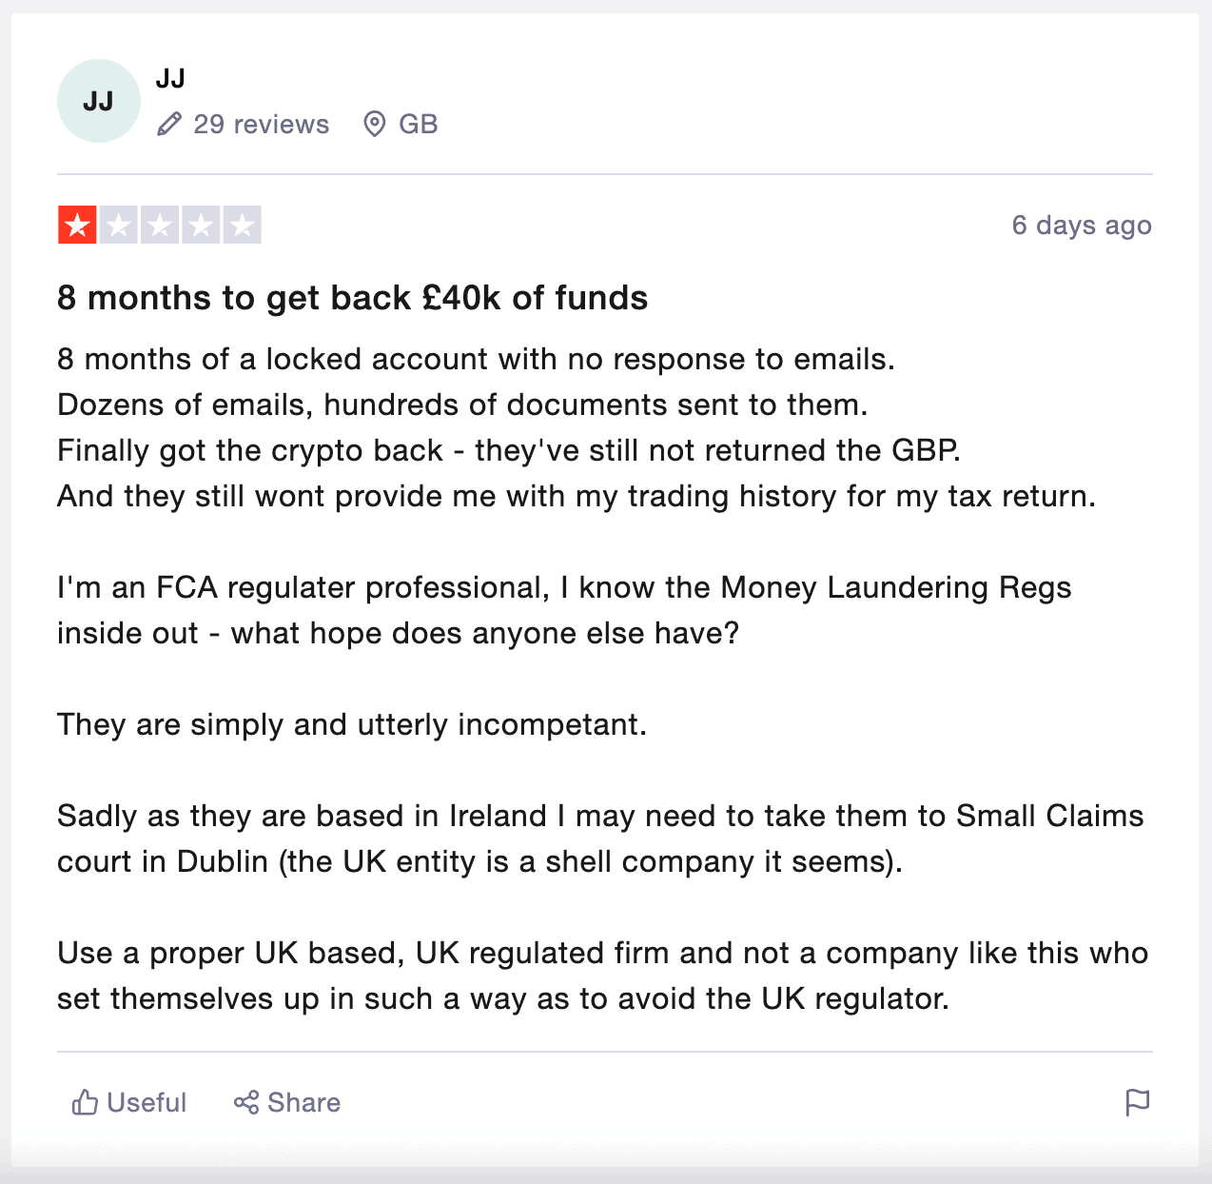The image size is (1212, 1184).
Task: Click the red first rating star
Action: (77, 226)
